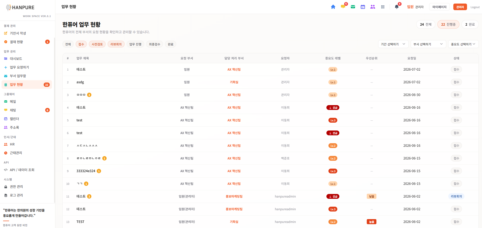The width and height of the screenshot is (482, 228).
Task: Click the 업무 현황 clipboard icon in sidebar
Action: 6,85
